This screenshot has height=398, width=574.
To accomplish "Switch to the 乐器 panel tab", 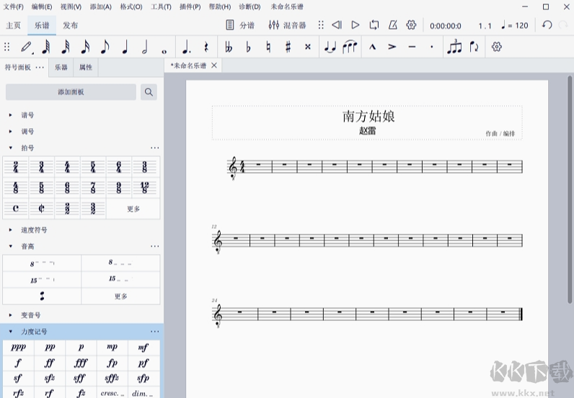I will click(x=61, y=67).
